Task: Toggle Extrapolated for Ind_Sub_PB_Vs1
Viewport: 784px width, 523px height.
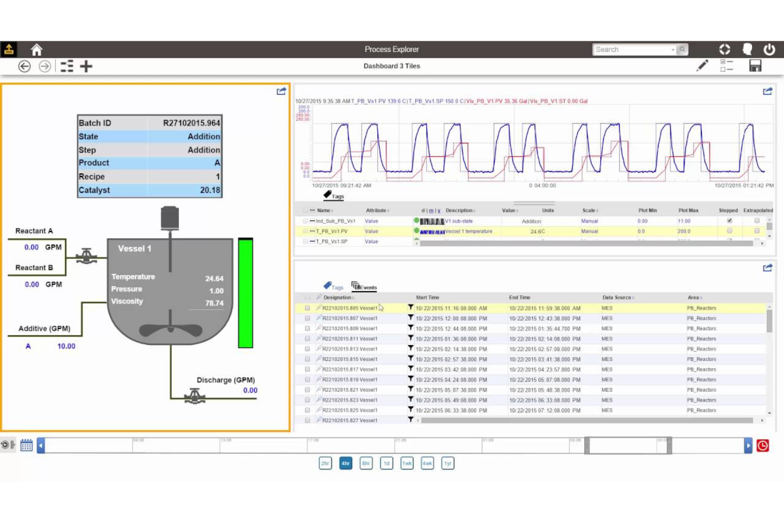Action: 757,220
